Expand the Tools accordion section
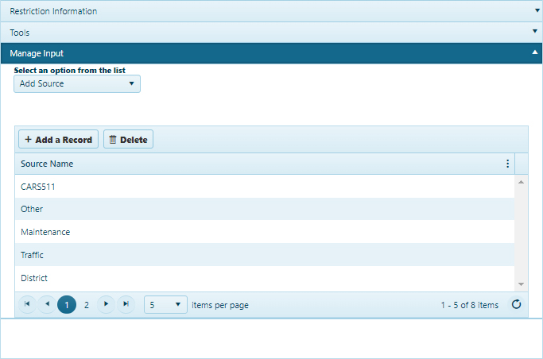 point(271,33)
